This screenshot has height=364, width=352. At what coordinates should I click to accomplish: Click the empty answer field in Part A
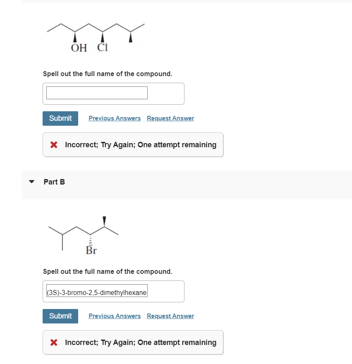pos(96,93)
